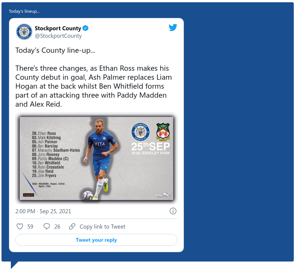Screen dimensions: 299x272
Task: Click the 59 likes count
Action: tap(30, 227)
